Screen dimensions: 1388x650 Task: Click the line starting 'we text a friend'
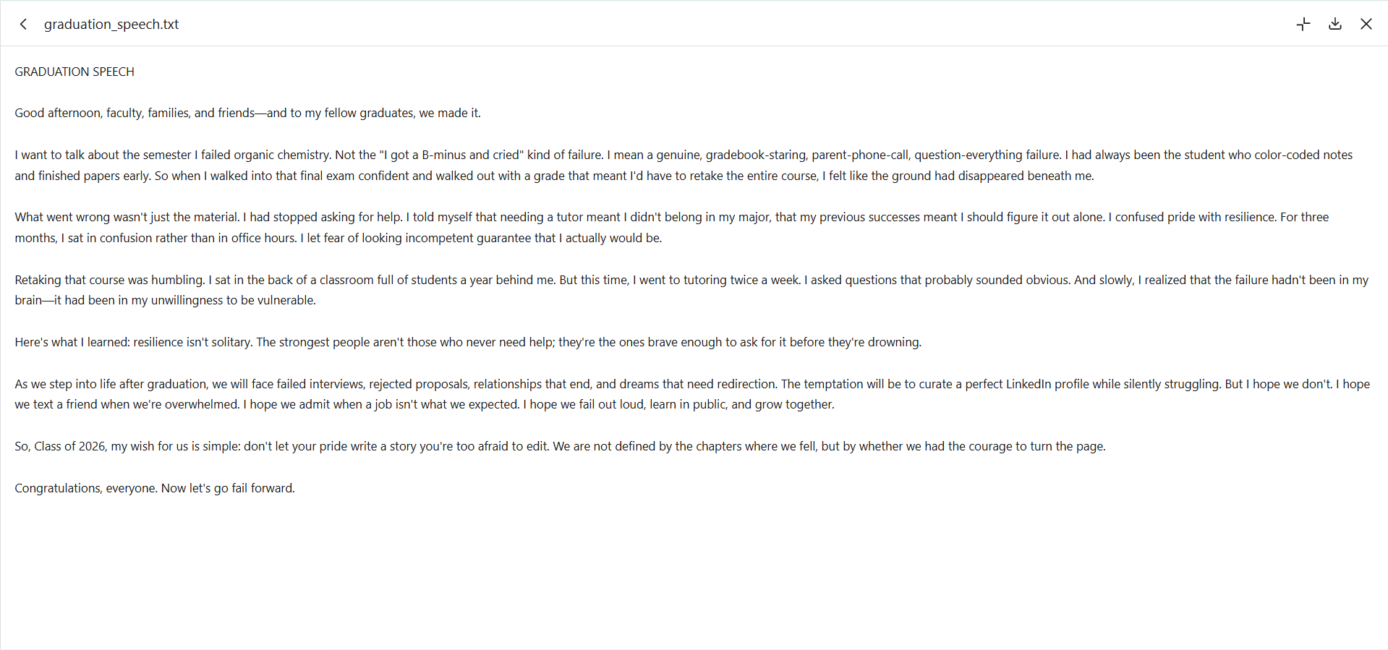click(x=425, y=404)
